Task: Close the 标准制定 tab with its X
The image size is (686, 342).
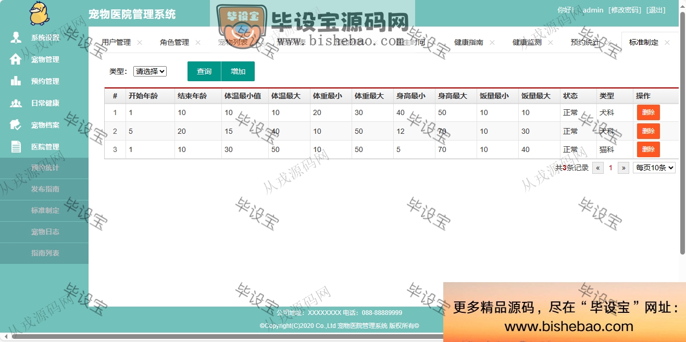Action: (x=667, y=43)
